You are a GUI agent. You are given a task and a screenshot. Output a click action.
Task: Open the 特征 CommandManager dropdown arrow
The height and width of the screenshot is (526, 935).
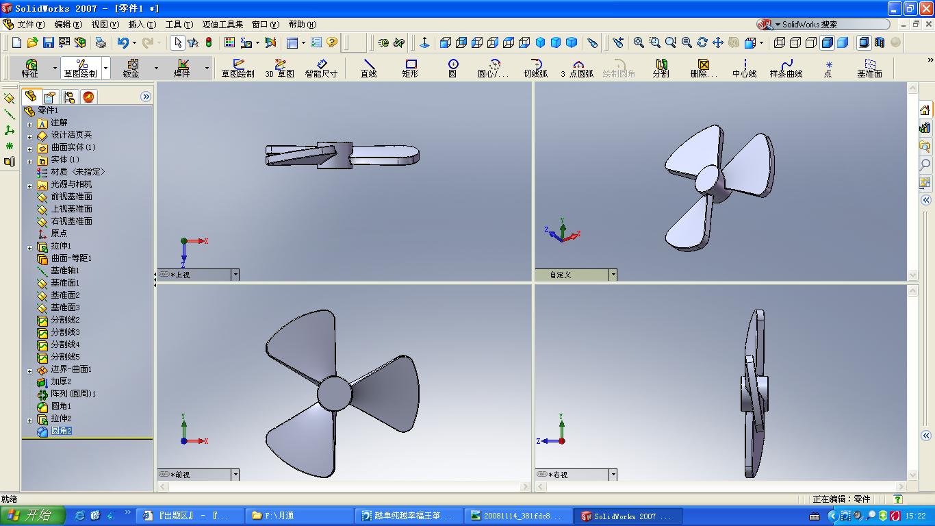click(x=55, y=68)
